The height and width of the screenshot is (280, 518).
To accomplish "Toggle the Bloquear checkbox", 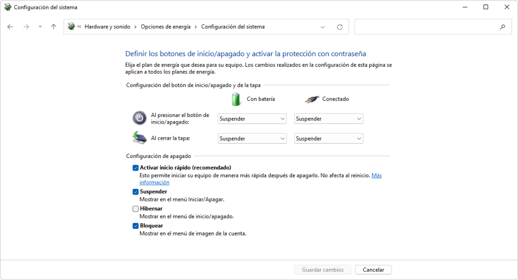I will point(136,226).
